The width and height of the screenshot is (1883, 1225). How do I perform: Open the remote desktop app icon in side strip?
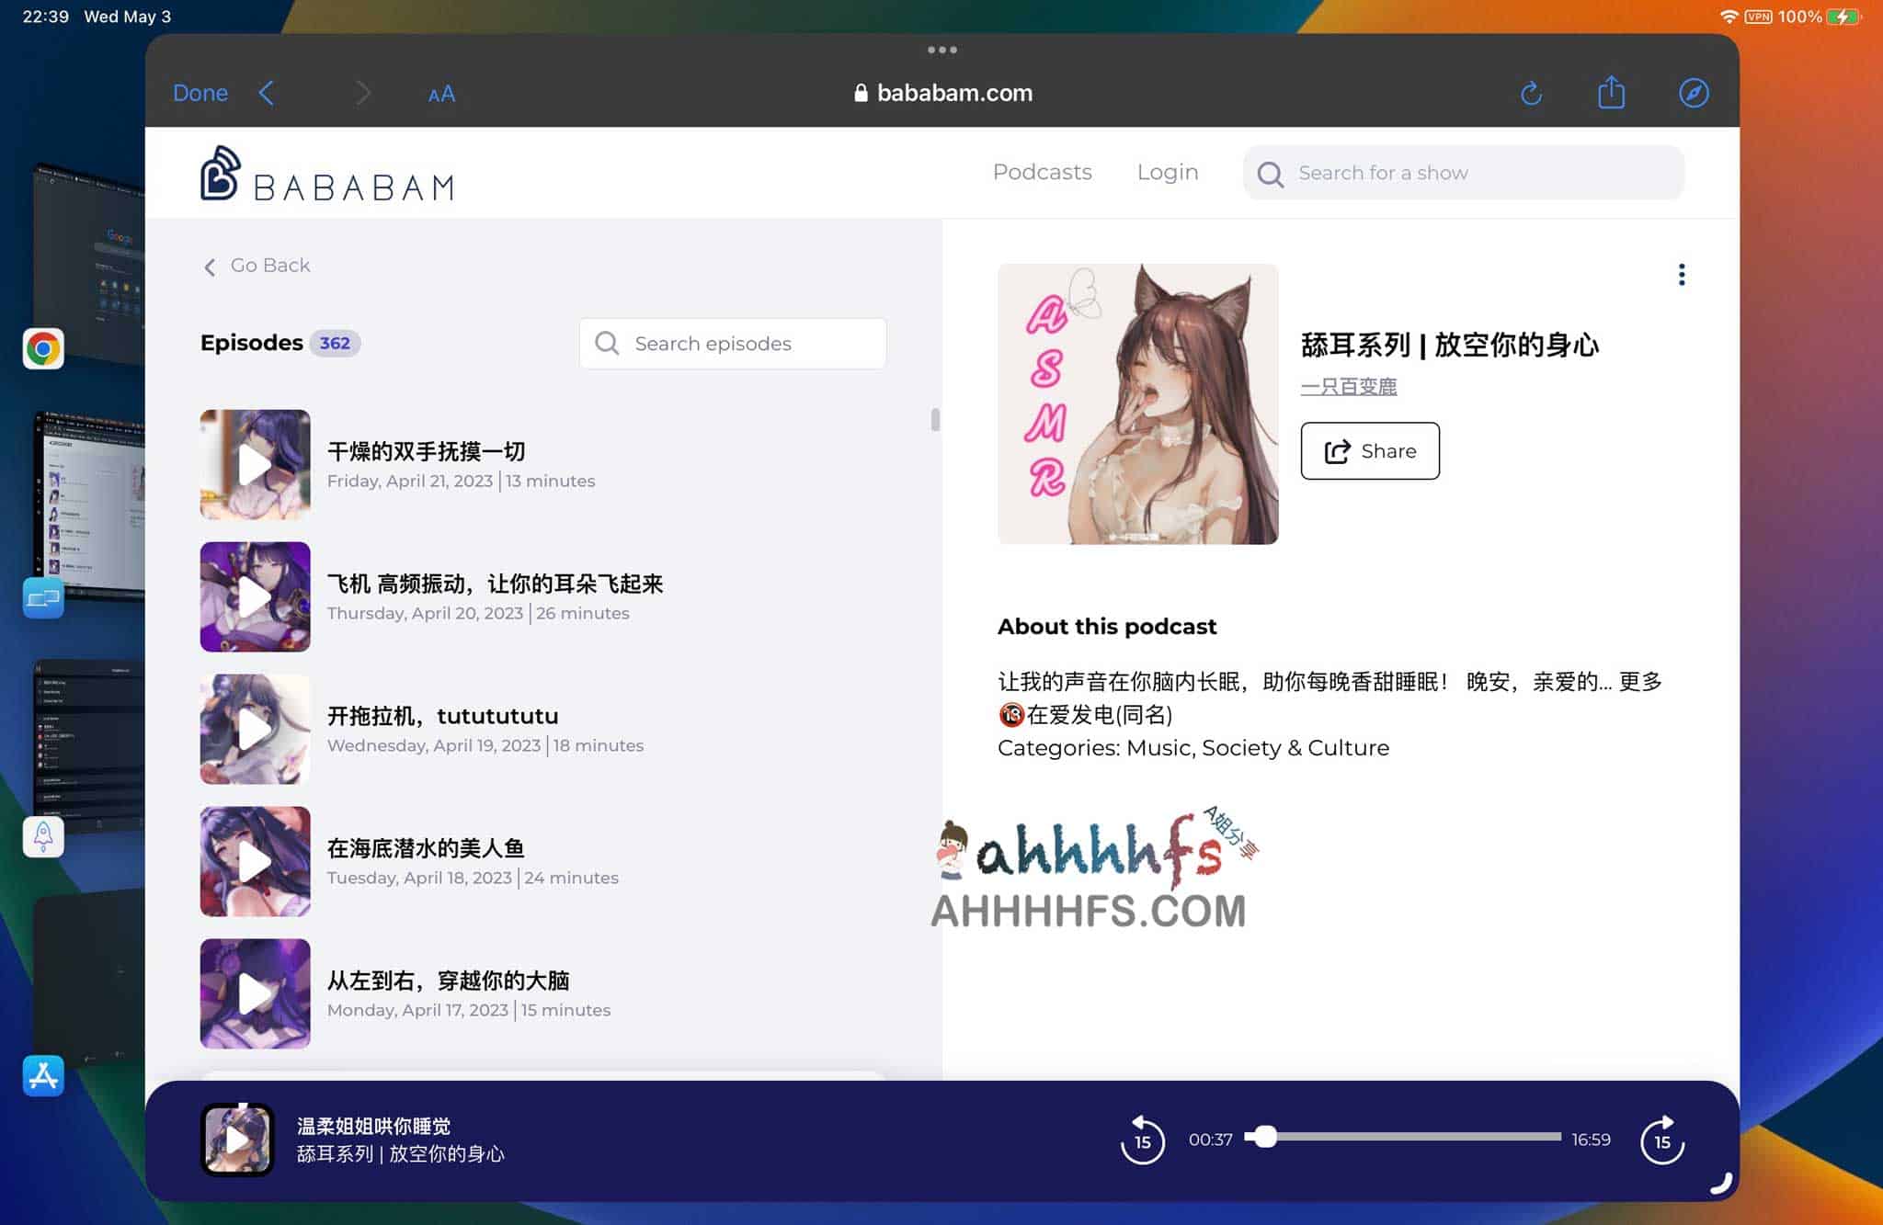click(43, 598)
